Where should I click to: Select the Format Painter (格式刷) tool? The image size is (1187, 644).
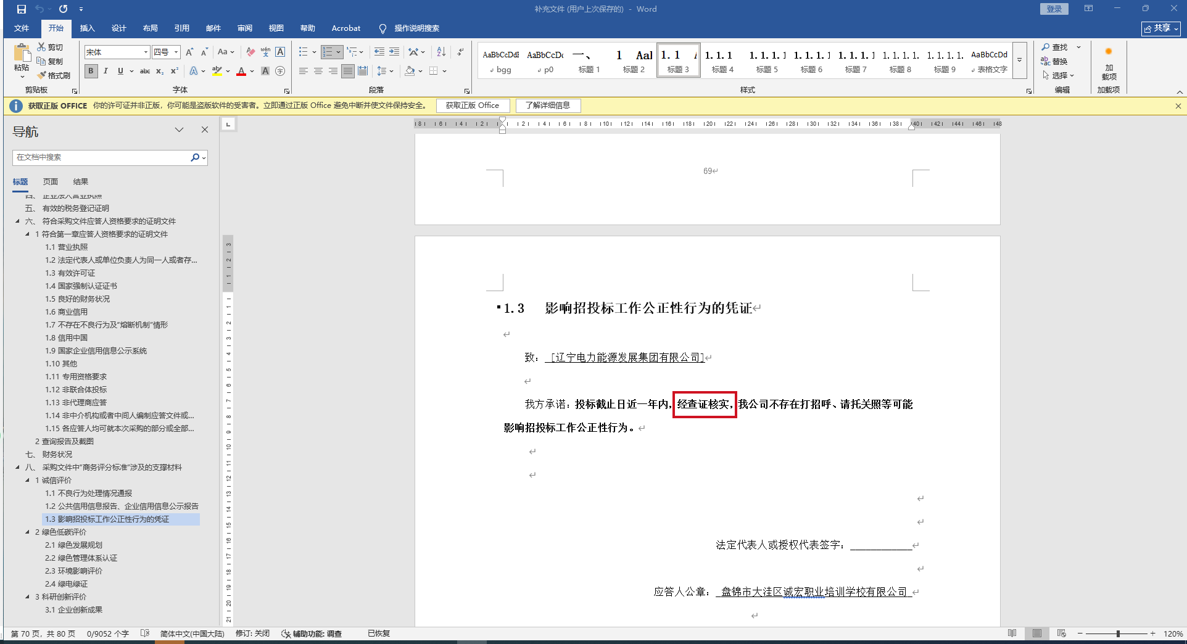click(54, 75)
